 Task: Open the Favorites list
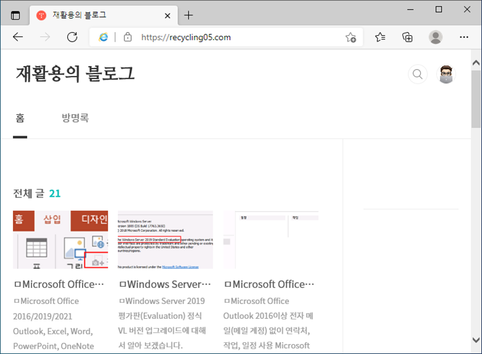380,37
